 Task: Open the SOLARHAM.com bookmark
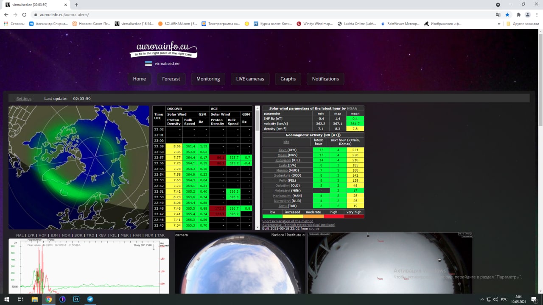(x=177, y=24)
